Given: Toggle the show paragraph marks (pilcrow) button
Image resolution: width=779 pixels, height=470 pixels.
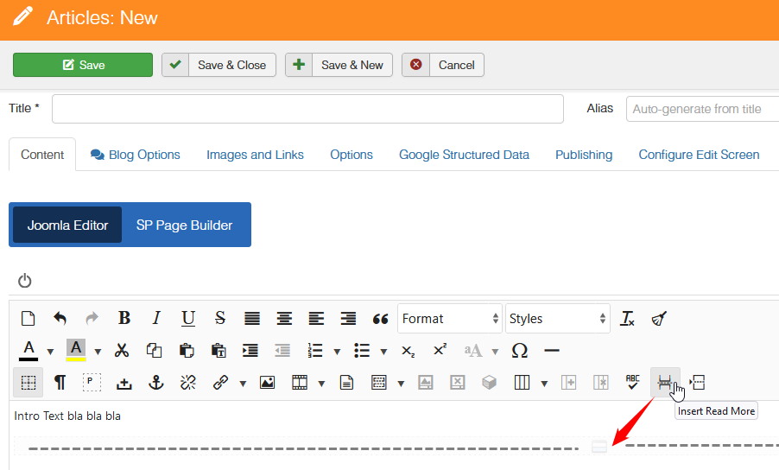Looking at the screenshot, I should coord(60,382).
